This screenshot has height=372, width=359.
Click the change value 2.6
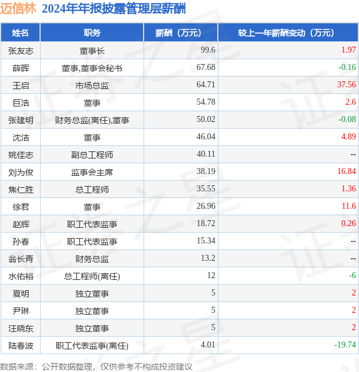351,102
